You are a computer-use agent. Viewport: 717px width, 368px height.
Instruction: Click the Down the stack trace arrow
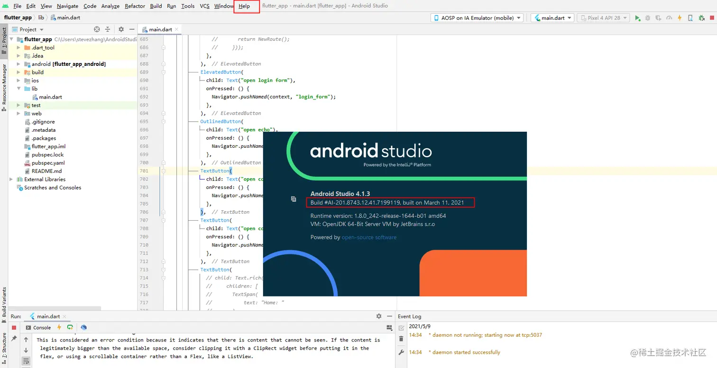[x=26, y=350]
